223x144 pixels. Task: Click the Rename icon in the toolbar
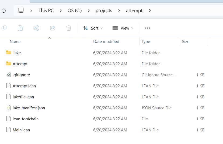(36, 28)
